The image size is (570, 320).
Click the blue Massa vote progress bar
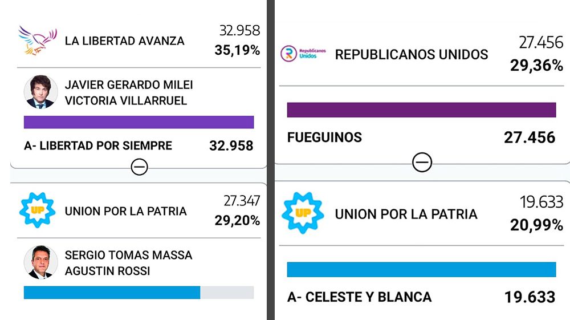point(112,293)
